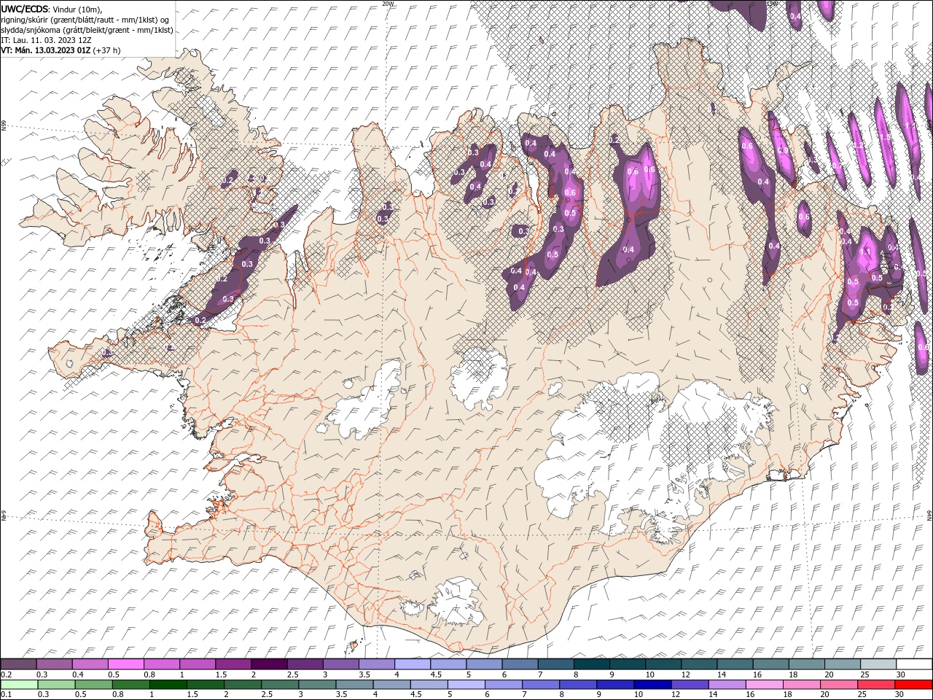Pick the upper scale swatch between 0.3 and 0.4
This screenshot has width=933, height=700.
click(x=55, y=664)
